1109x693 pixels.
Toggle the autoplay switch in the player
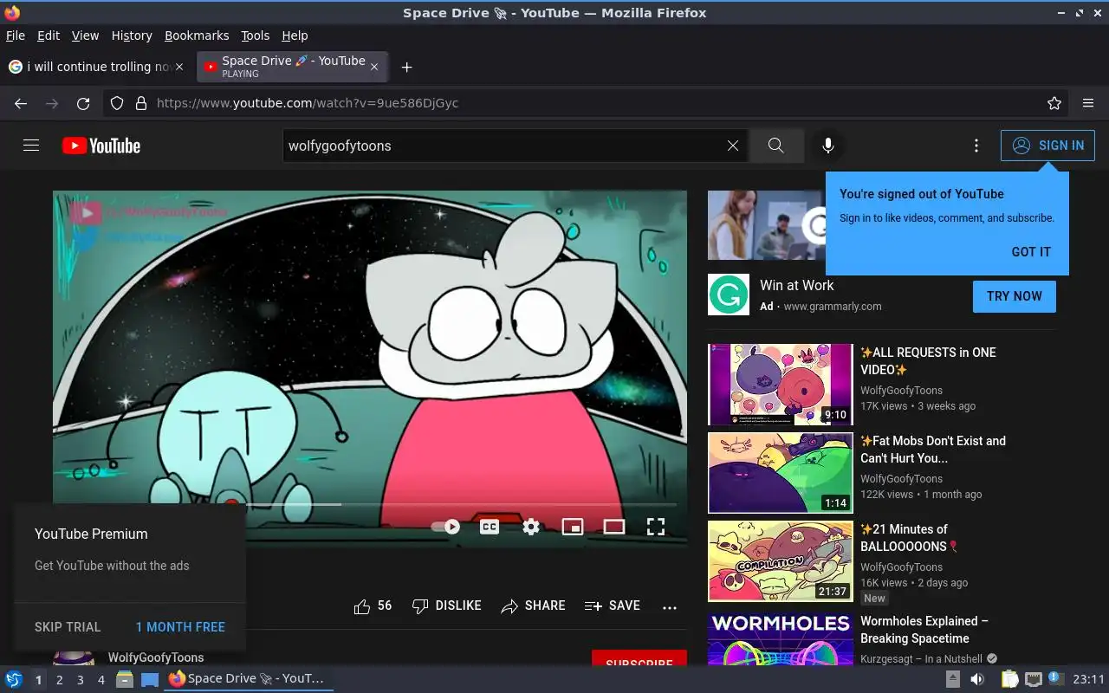(x=445, y=527)
